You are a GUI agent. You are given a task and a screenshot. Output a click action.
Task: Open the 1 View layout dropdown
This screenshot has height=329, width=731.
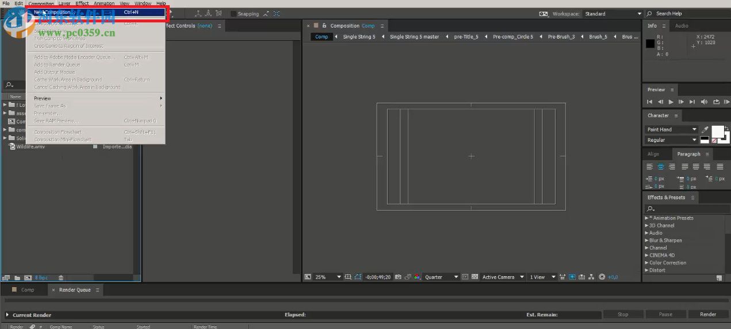point(542,277)
